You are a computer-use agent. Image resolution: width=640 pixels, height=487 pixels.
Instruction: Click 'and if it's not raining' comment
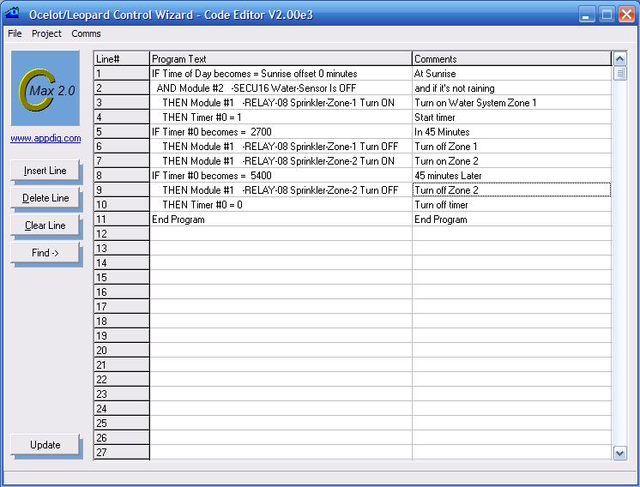pyautogui.click(x=512, y=88)
